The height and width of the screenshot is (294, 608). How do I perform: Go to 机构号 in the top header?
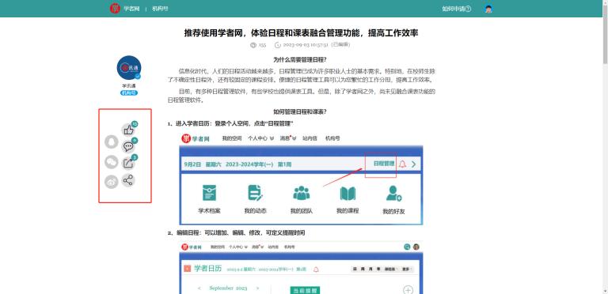[x=160, y=9]
